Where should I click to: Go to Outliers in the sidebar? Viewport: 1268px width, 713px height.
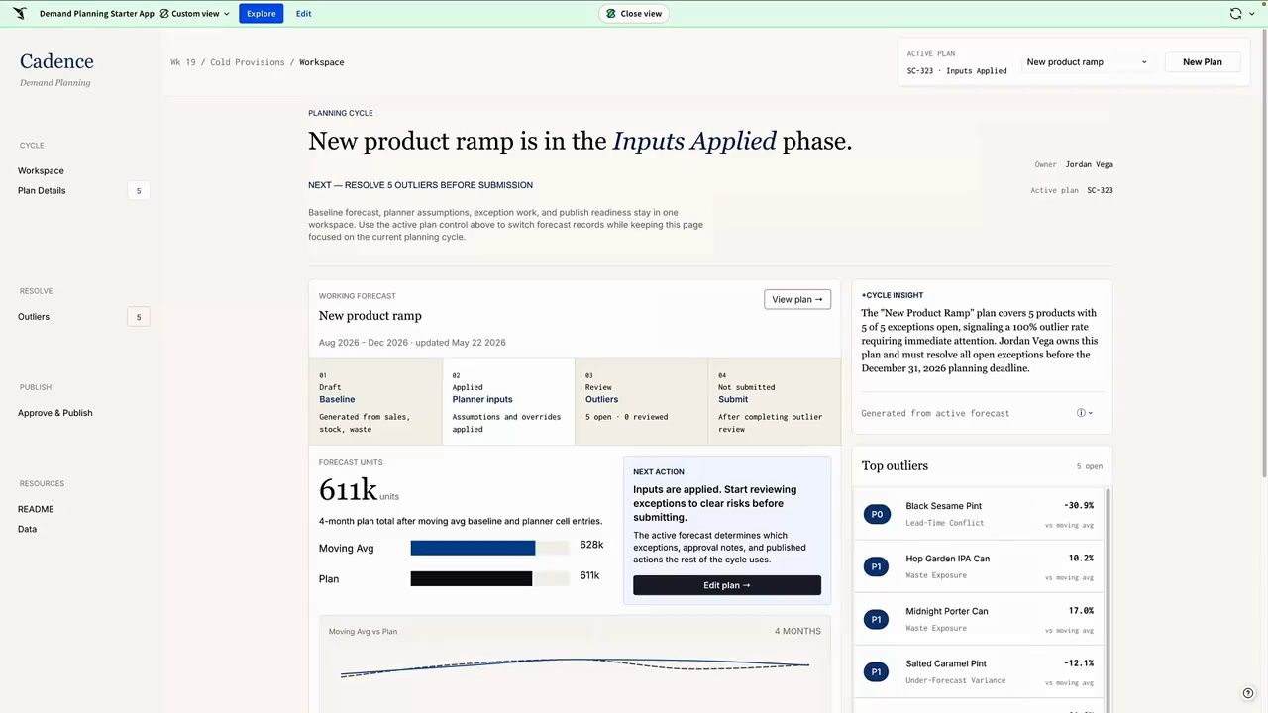click(34, 317)
